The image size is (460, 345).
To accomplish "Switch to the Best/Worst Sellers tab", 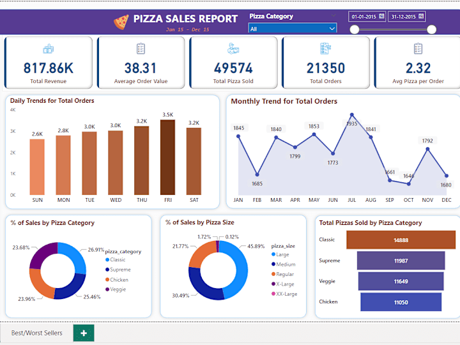I will pos(36,333).
